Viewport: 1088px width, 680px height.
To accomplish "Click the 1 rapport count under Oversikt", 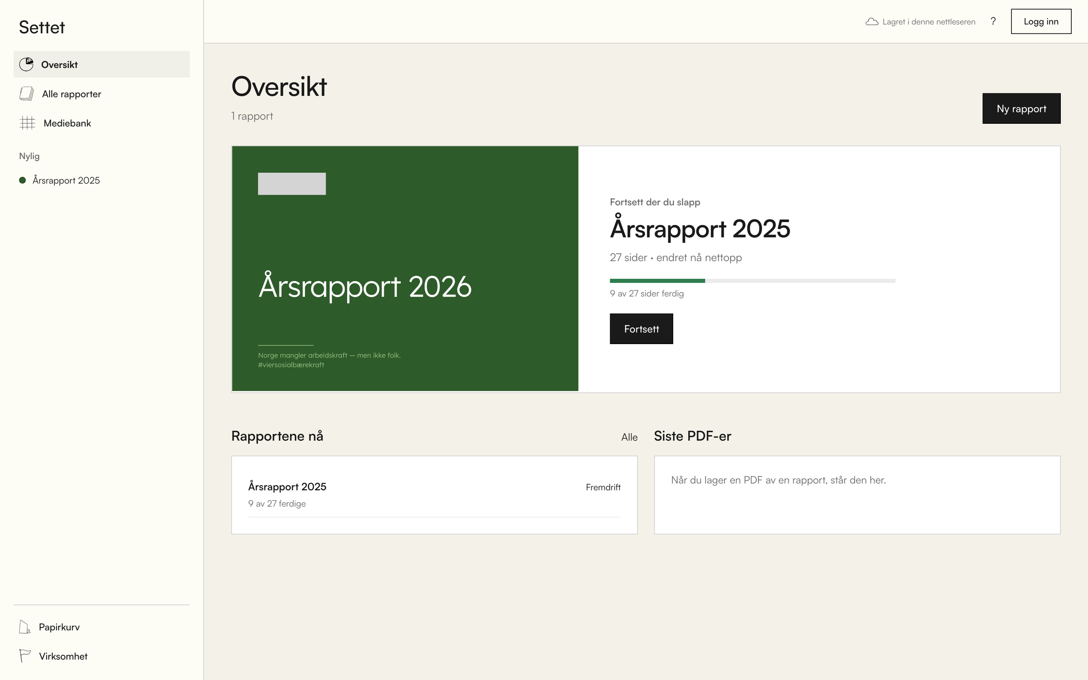I will click(x=252, y=116).
